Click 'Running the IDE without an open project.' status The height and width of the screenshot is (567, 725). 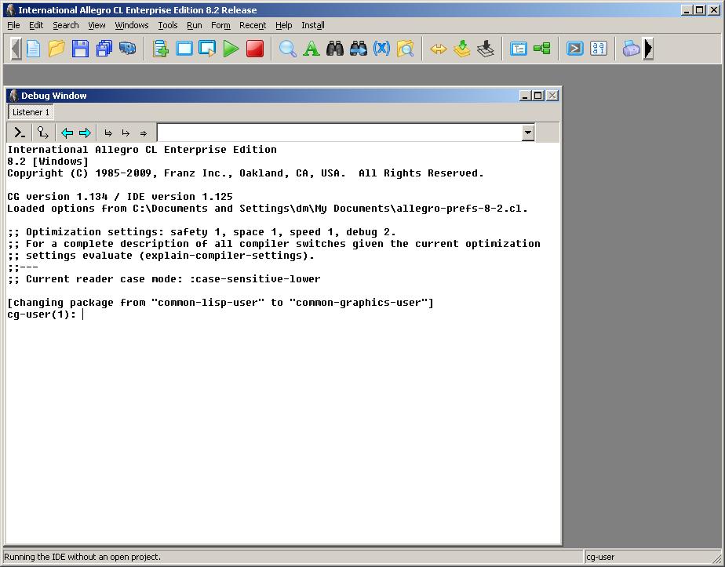[x=82, y=557]
